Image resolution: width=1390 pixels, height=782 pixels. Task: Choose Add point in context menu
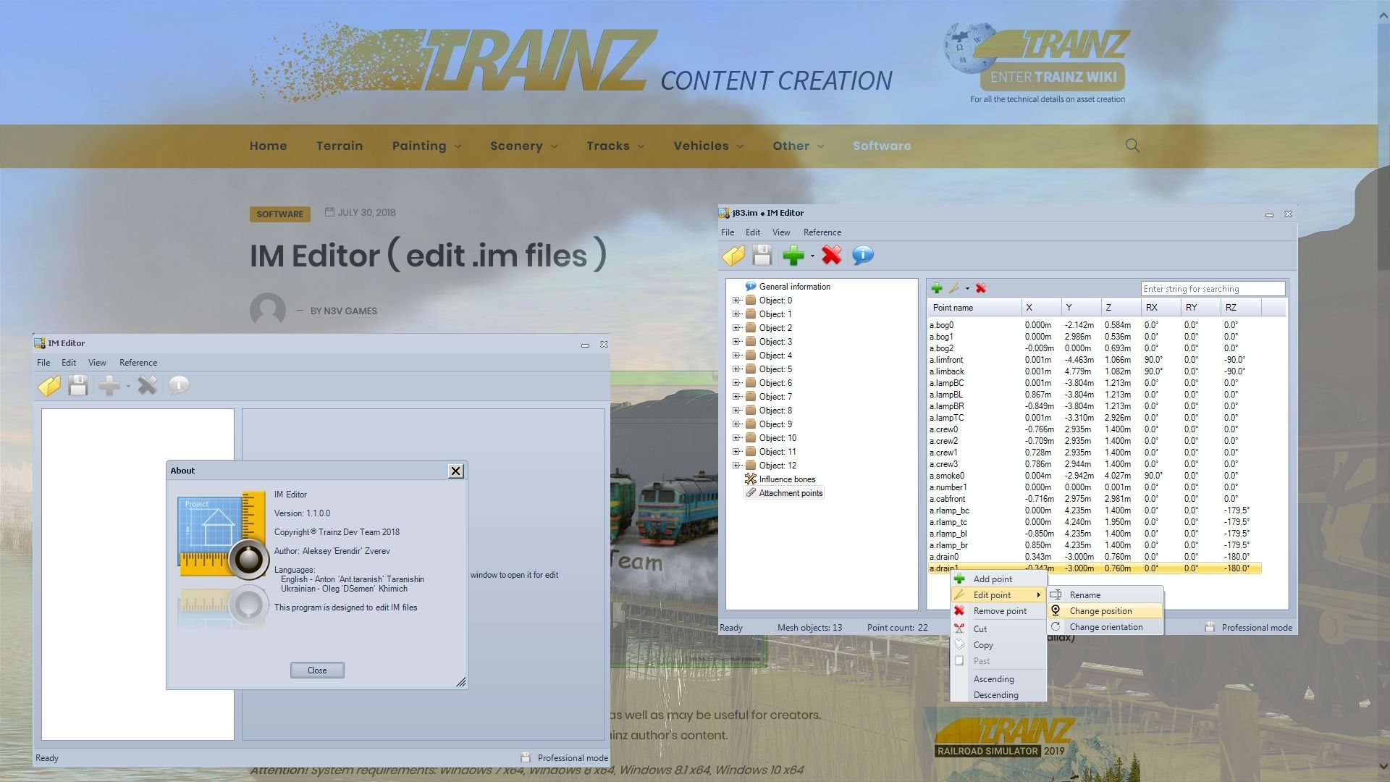tap(998, 579)
